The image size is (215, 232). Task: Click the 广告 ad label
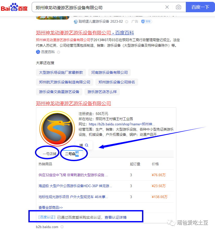(135, 22)
